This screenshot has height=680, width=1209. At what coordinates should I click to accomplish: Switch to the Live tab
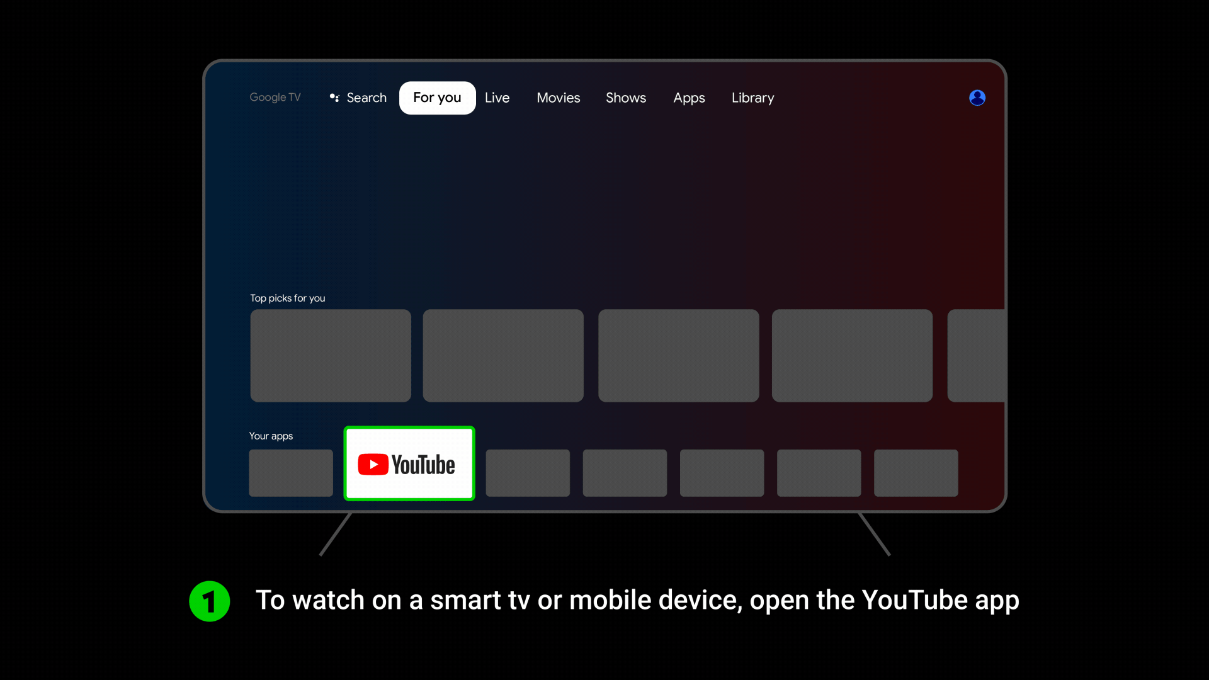[x=497, y=97]
